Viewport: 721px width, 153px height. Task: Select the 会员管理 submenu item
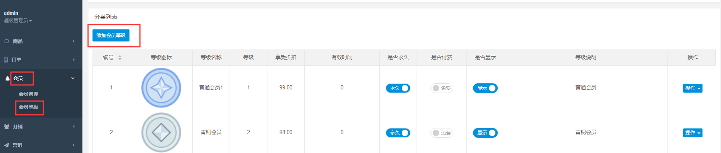(29, 94)
